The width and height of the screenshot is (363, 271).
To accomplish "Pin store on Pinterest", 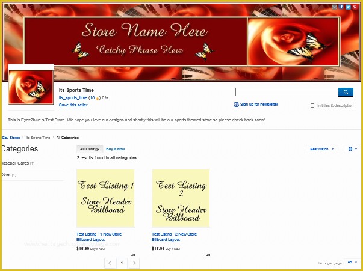I will pyautogui.click(x=355, y=7).
